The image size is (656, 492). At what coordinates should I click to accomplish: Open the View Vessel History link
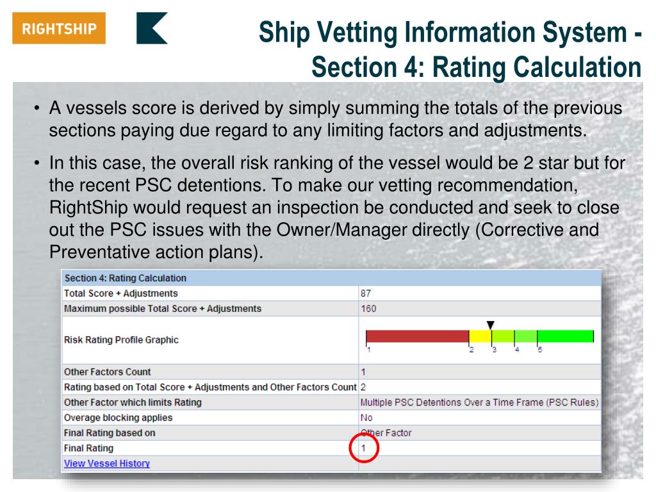(x=107, y=463)
